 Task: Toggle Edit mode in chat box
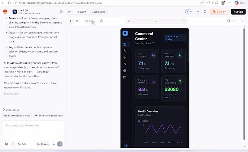point(22,144)
